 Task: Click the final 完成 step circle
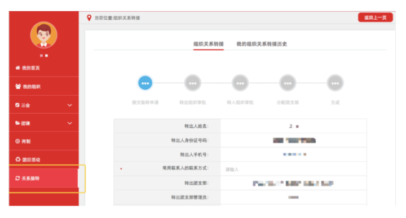(x=335, y=83)
